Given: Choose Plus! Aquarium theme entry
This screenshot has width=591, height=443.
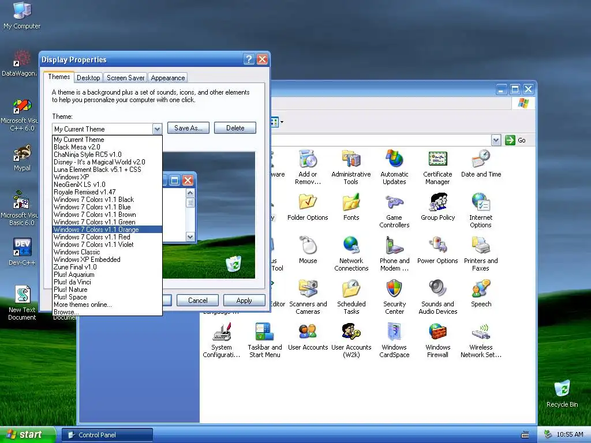Looking at the screenshot, I should 107,275.
